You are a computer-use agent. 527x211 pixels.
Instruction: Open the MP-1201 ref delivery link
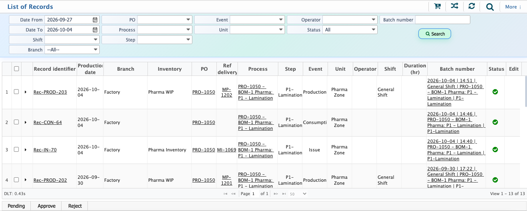[227, 180]
